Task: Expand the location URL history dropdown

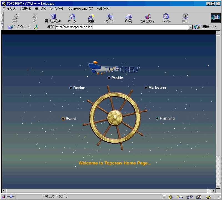Action: click(x=190, y=27)
